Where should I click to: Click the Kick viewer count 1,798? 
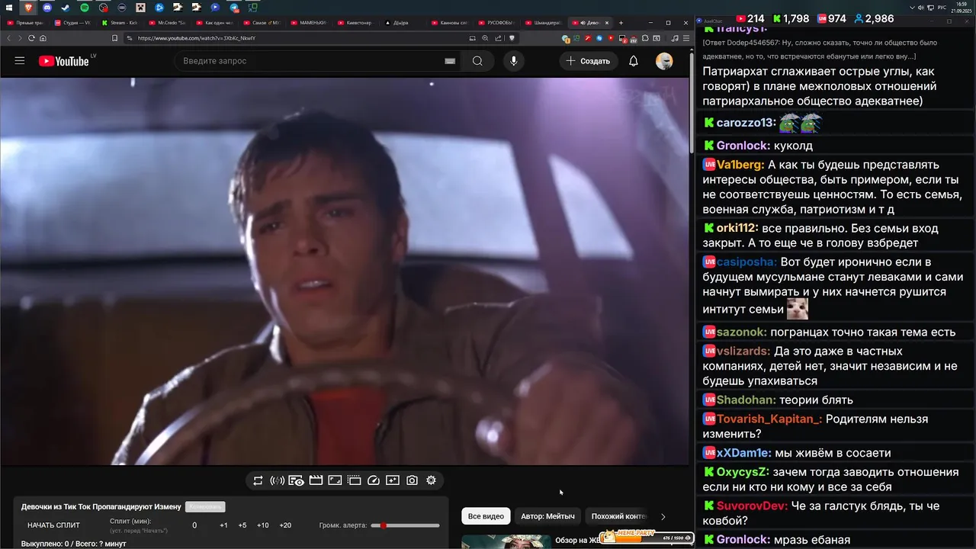coord(791,18)
